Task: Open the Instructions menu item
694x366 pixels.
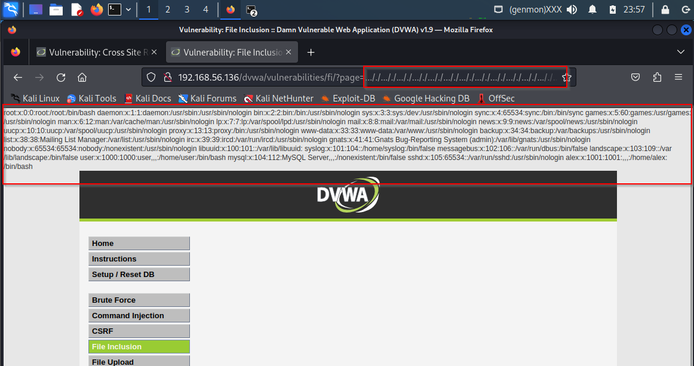Action: pos(139,259)
